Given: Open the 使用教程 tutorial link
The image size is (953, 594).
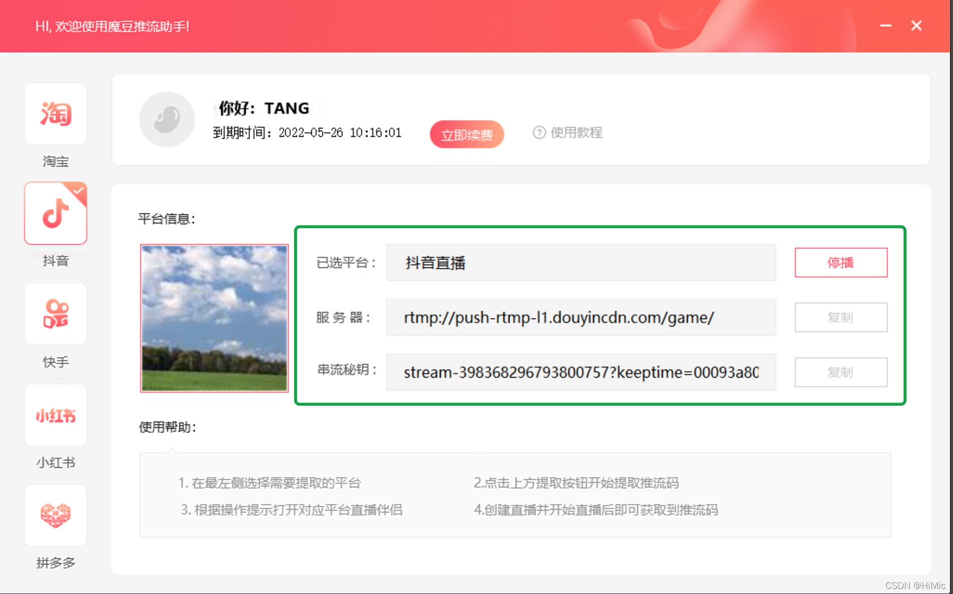Looking at the screenshot, I should (x=577, y=133).
